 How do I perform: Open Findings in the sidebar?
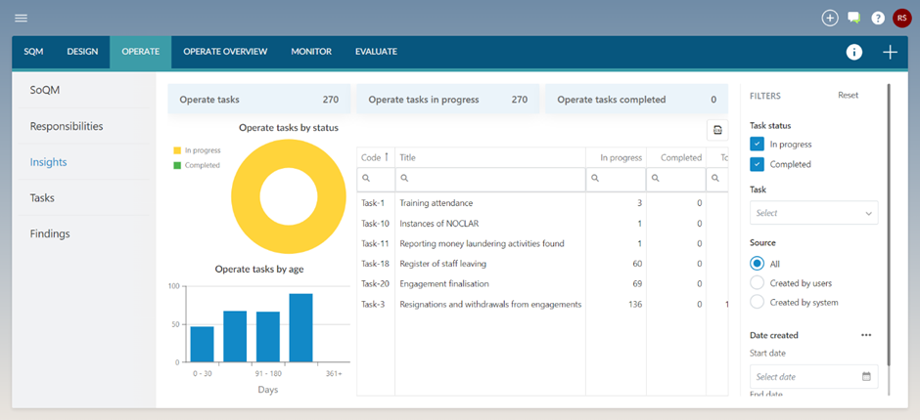point(50,233)
